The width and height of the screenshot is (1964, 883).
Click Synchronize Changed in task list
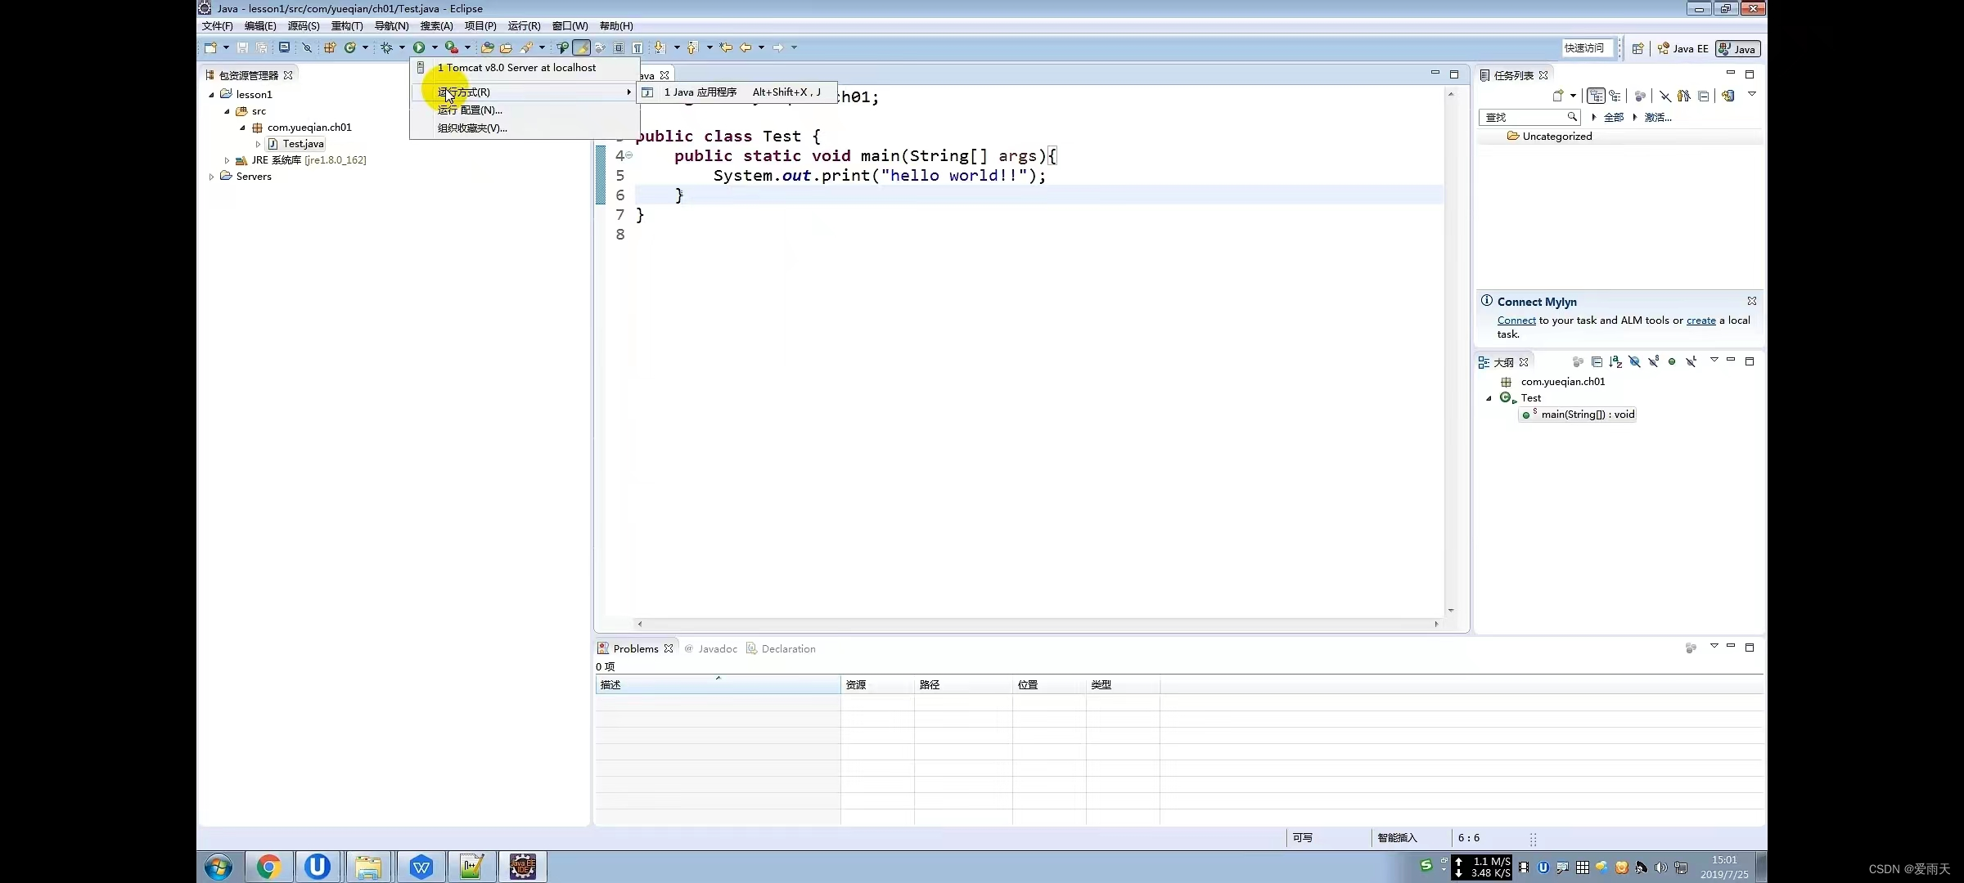click(1728, 96)
